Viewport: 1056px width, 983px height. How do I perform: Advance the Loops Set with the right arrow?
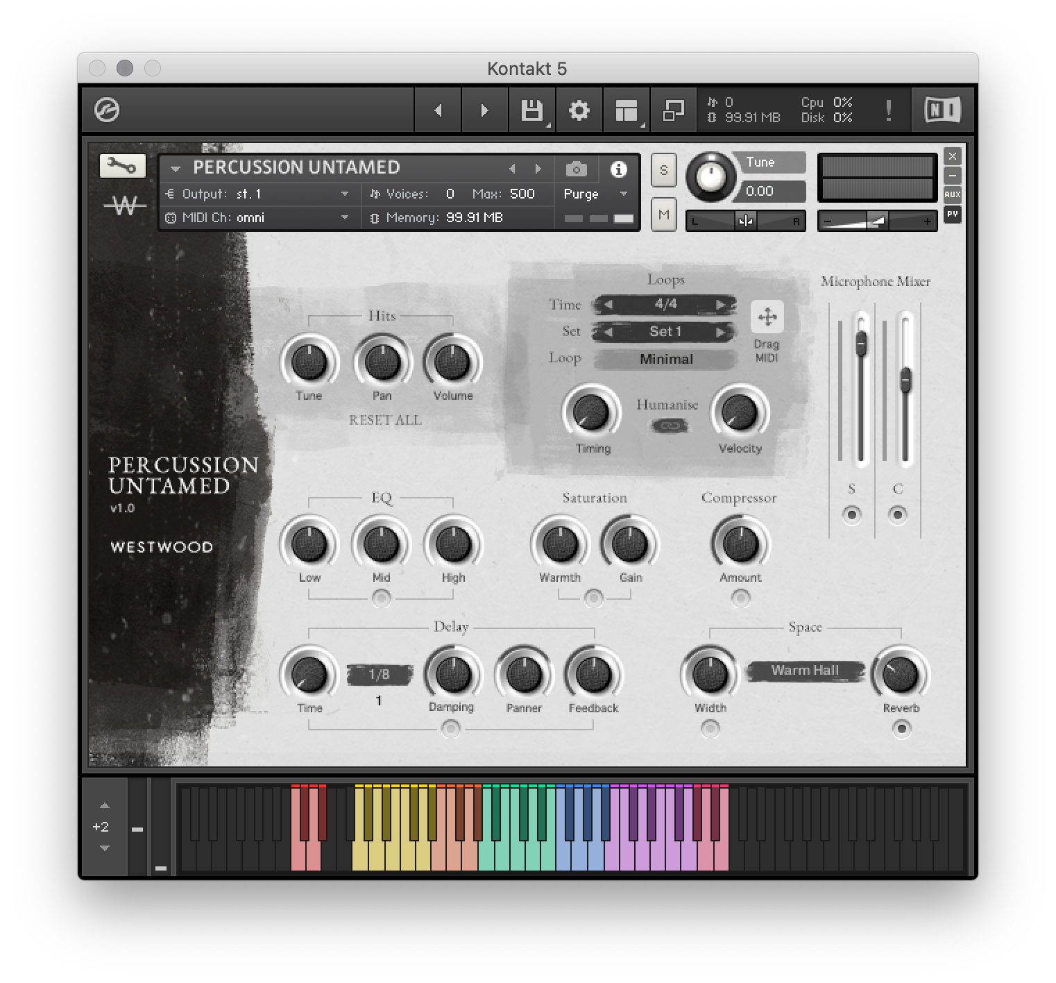click(722, 332)
